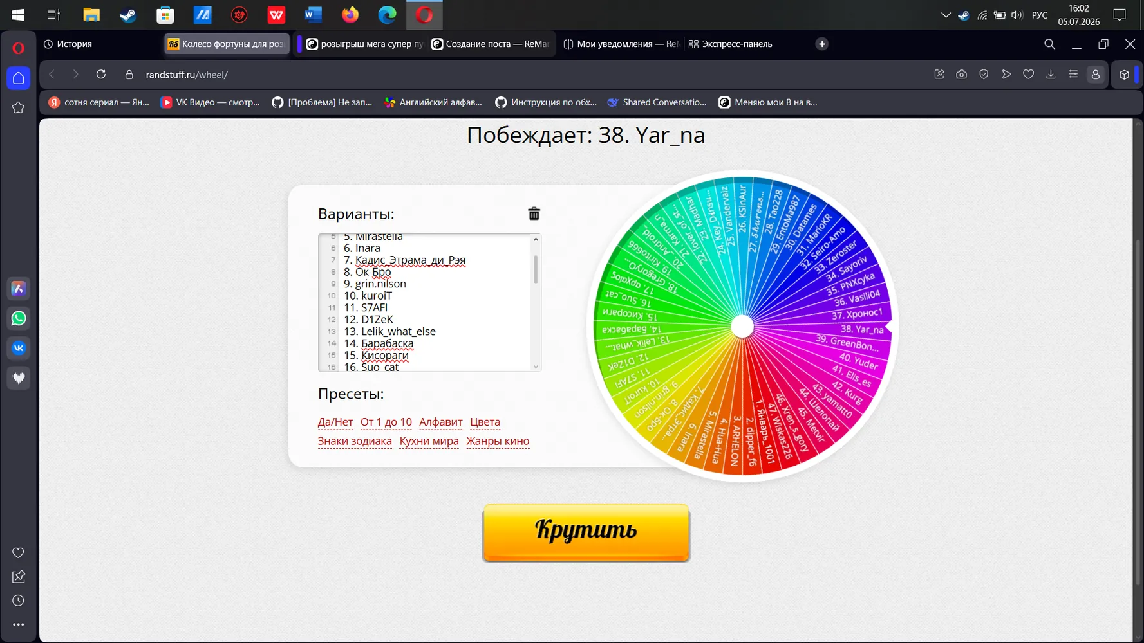Image resolution: width=1144 pixels, height=643 pixels.
Task: Click the snapshot camera icon in address bar
Action: pos(961,75)
